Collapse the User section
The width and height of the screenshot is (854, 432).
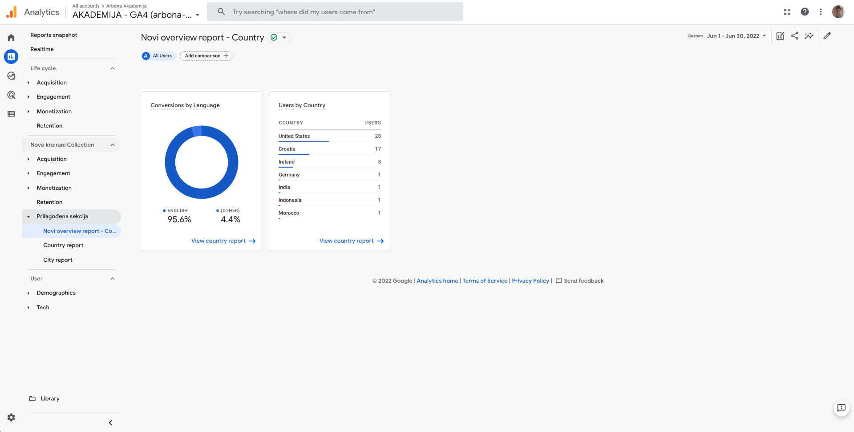[x=113, y=279]
